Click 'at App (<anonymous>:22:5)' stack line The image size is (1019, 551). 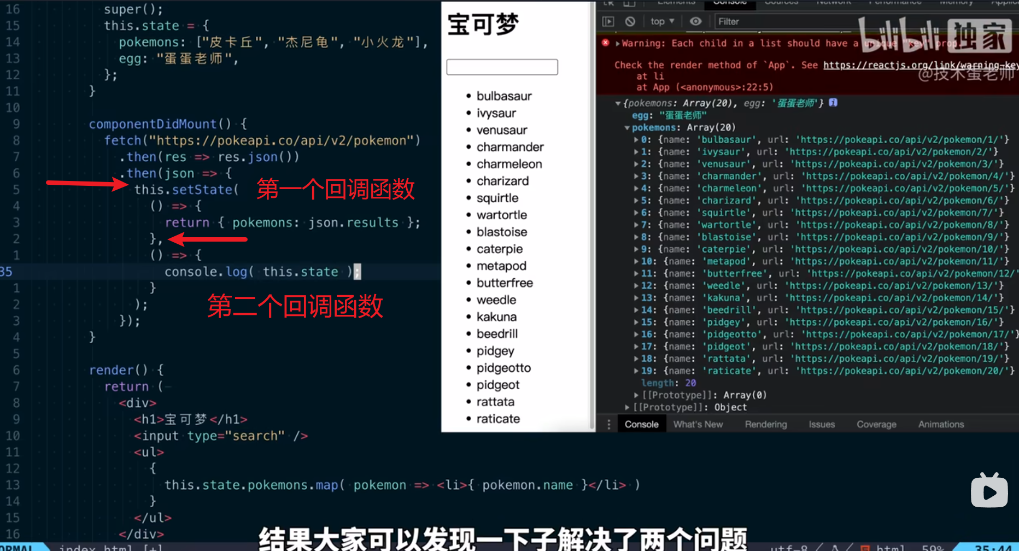(705, 87)
